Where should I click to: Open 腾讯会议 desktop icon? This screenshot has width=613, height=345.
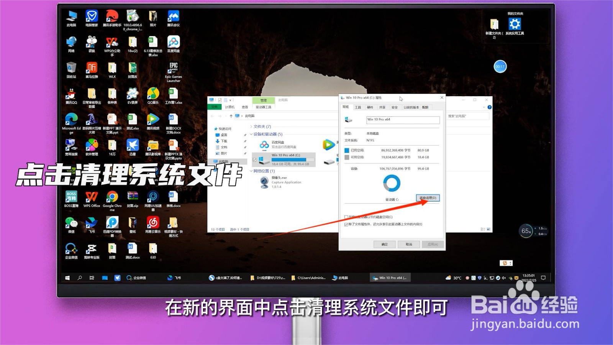173,19
